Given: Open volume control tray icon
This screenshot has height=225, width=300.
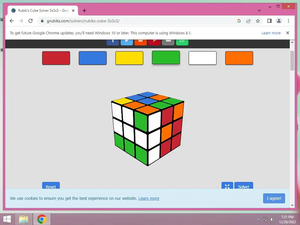Looking at the screenshot, I should (x=272, y=219).
